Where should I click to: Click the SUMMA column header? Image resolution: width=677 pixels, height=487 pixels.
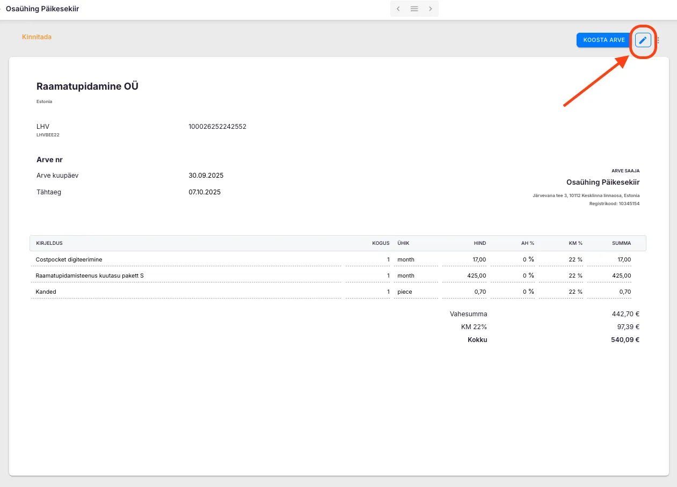pos(621,243)
